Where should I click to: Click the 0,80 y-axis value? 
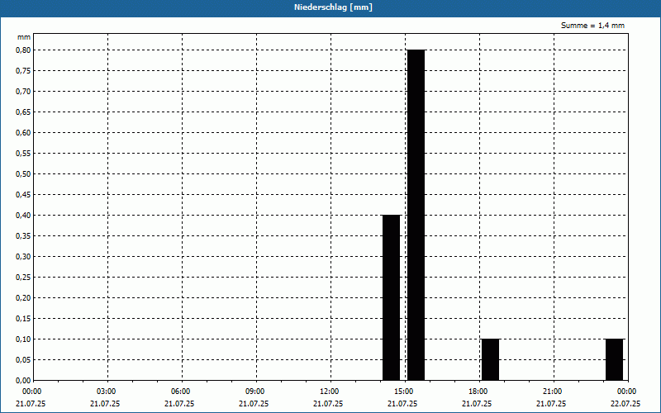pos(23,50)
